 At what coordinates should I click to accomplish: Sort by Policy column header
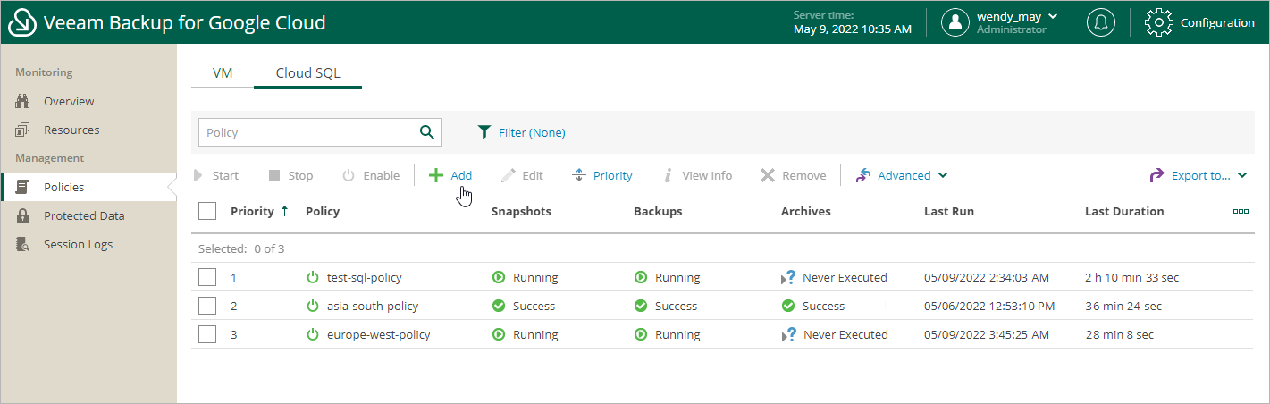(x=323, y=212)
